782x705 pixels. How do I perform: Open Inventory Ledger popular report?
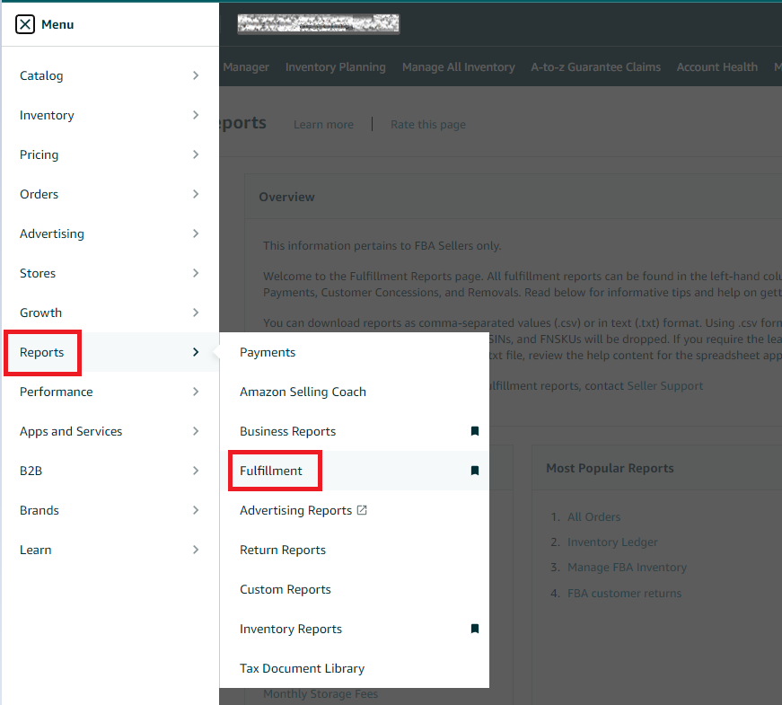[612, 542]
